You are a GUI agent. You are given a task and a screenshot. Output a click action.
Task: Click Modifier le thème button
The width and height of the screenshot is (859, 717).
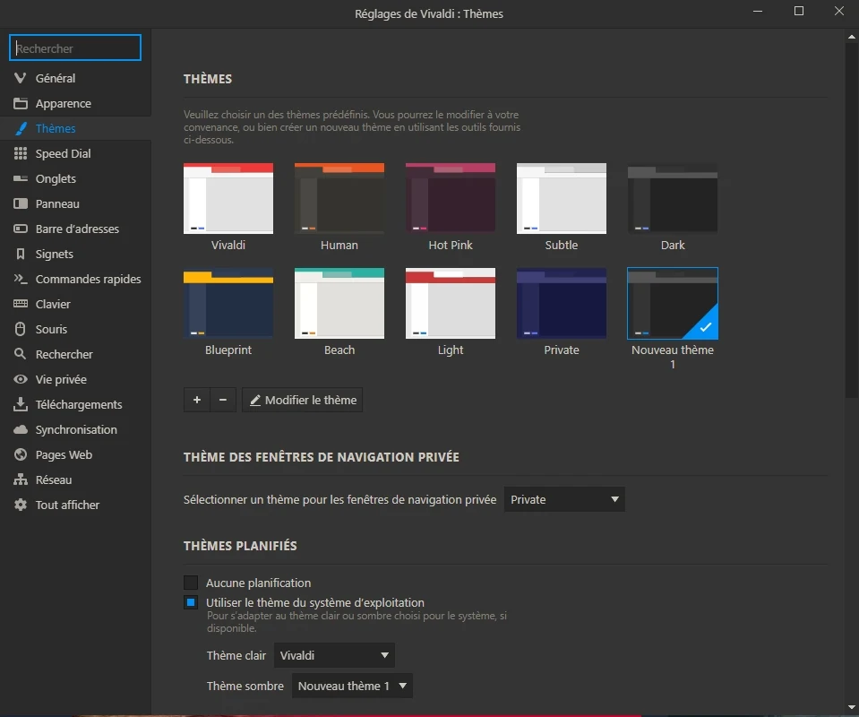coord(303,400)
